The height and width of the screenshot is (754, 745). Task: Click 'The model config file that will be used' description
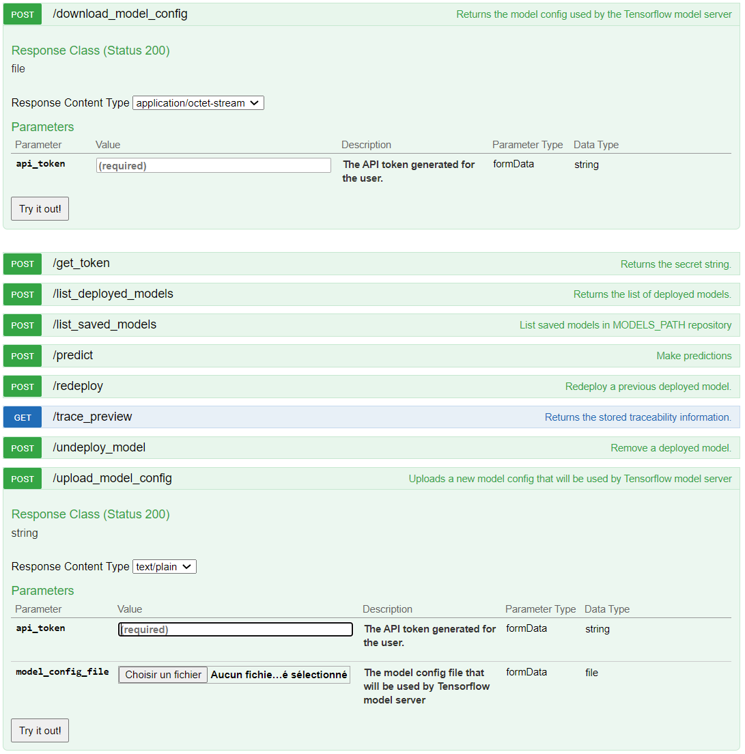pyautogui.click(x=426, y=686)
